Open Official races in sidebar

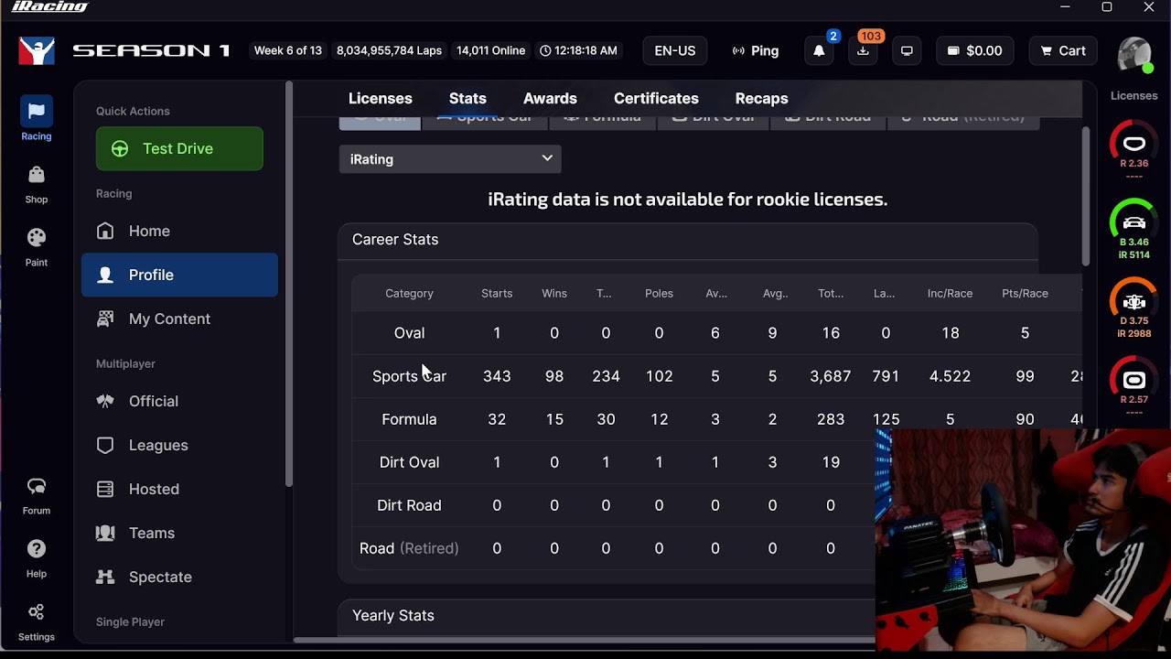[x=179, y=401]
